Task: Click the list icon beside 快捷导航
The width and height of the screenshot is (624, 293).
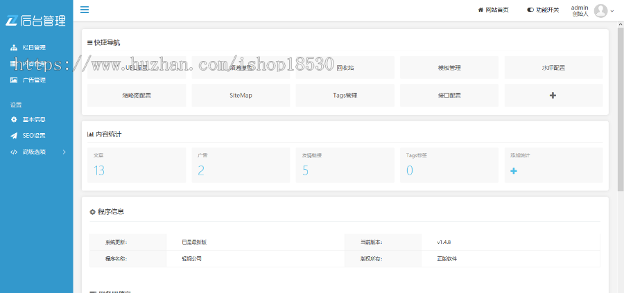Action: [x=89, y=43]
